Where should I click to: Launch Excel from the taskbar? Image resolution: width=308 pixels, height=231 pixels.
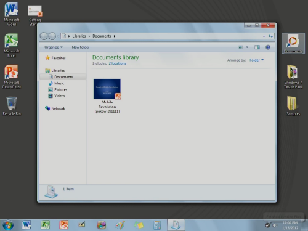click(x=45, y=225)
